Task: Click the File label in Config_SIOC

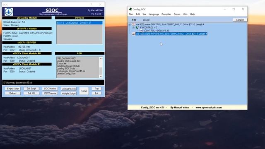Action: click(x=134, y=20)
